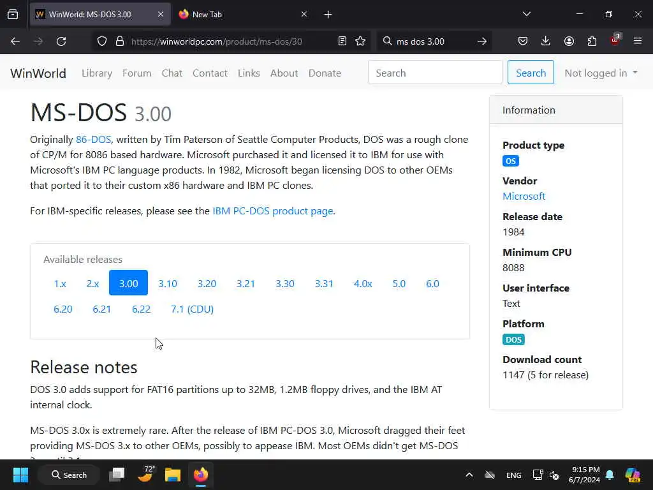Click the OS product type badge
Viewport: 653px width, 490px height.
[x=511, y=161]
